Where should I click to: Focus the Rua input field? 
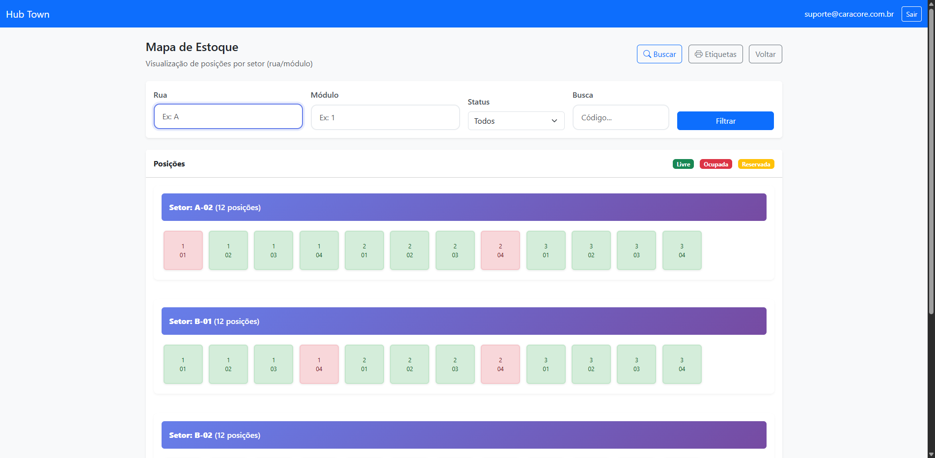[228, 116]
